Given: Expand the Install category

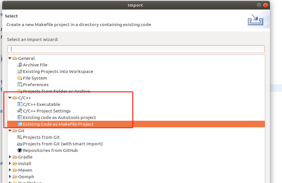Looking at the screenshot, I should point(10,163).
